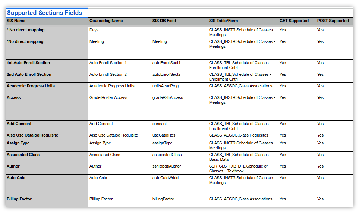Select the '1st Auto Enroll Section' cell
Viewport: 359px width, 212px height.
[47, 65]
